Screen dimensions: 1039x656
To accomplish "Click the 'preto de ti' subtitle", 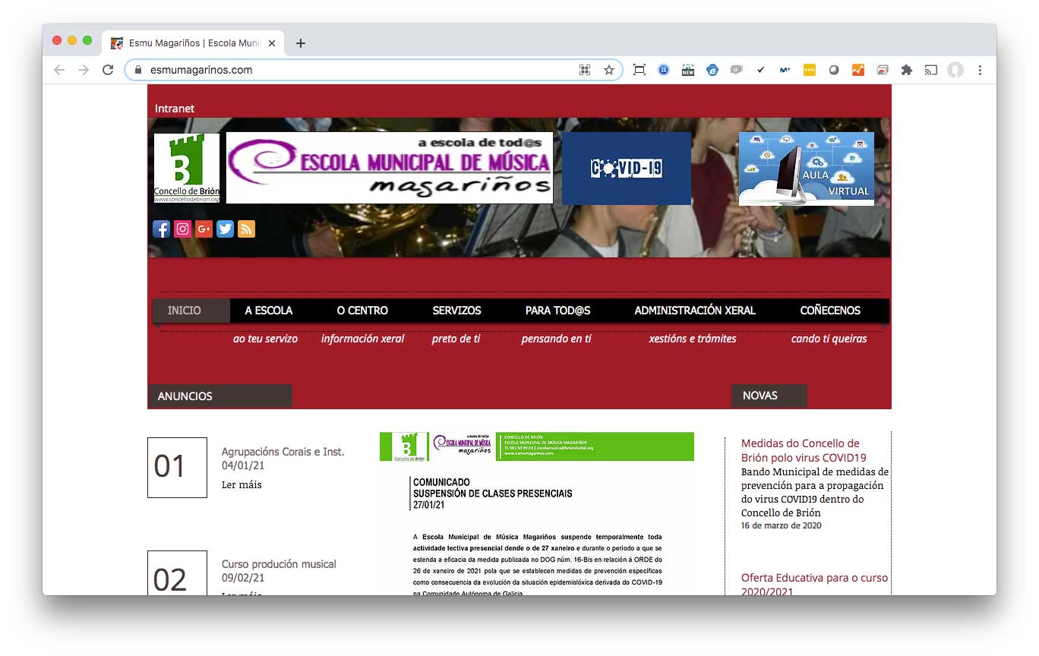I will tap(456, 339).
